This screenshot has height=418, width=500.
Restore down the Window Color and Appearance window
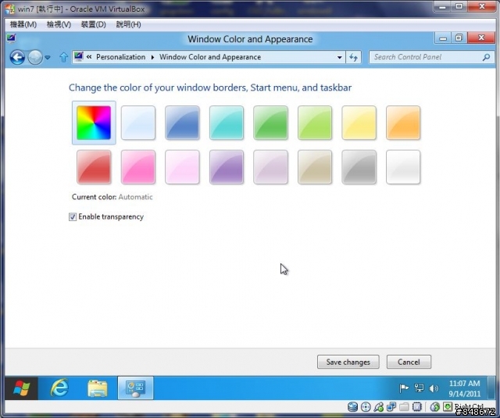(459, 38)
